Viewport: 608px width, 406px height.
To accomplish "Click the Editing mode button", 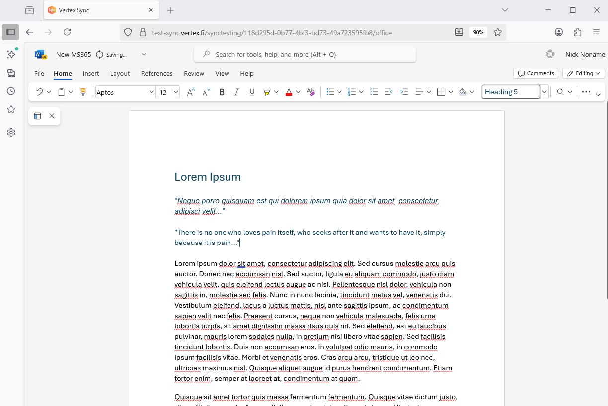I will tap(583, 73).
